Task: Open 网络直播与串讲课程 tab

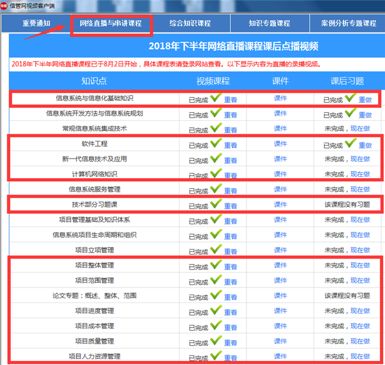Action: [x=111, y=24]
